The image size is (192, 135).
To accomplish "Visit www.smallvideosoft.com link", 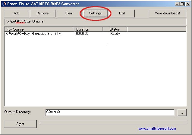I will point(157,128).
